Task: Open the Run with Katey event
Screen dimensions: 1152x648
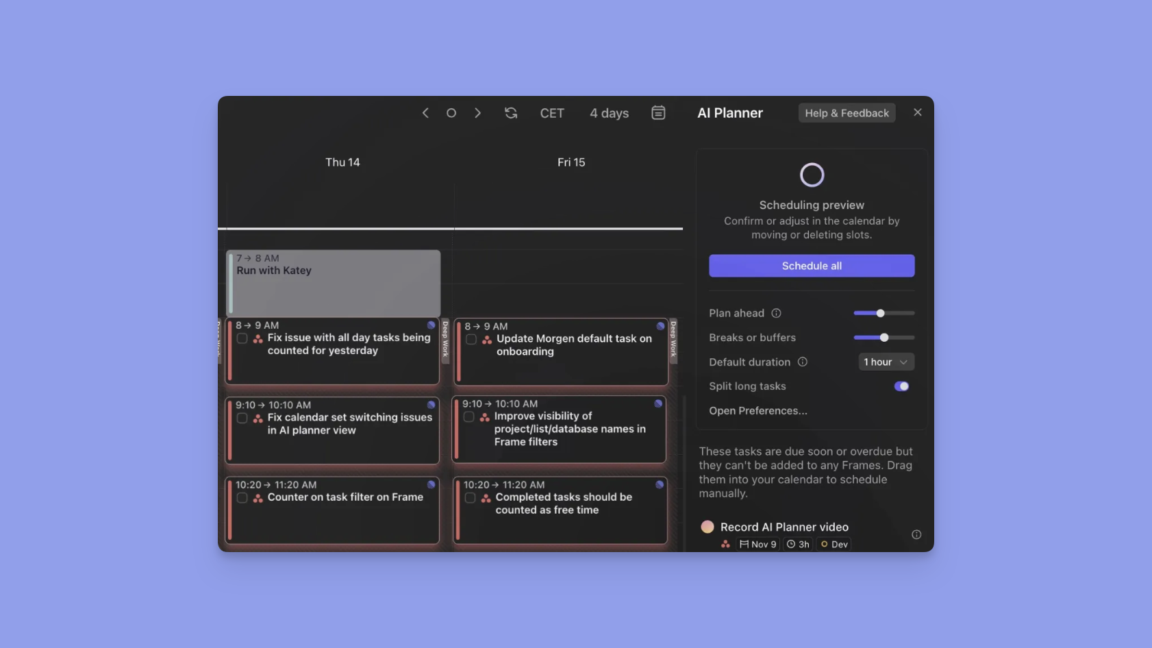Action: [334, 283]
